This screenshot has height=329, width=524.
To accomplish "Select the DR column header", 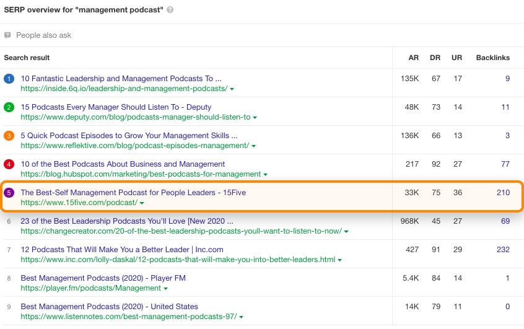I will pyautogui.click(x=436, y=58).
